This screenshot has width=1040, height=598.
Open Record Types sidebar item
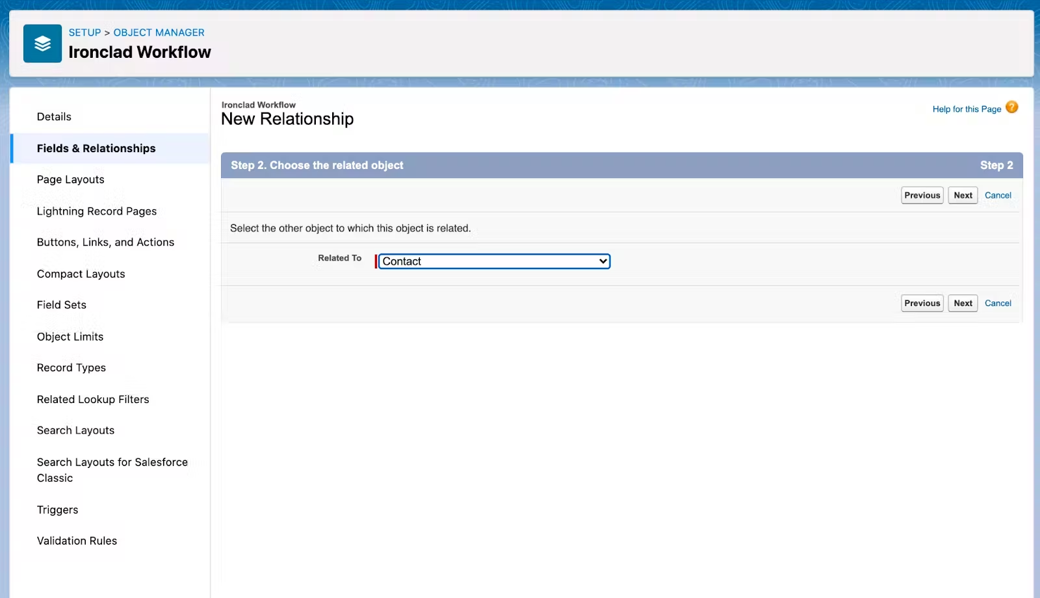coord(71,368)
